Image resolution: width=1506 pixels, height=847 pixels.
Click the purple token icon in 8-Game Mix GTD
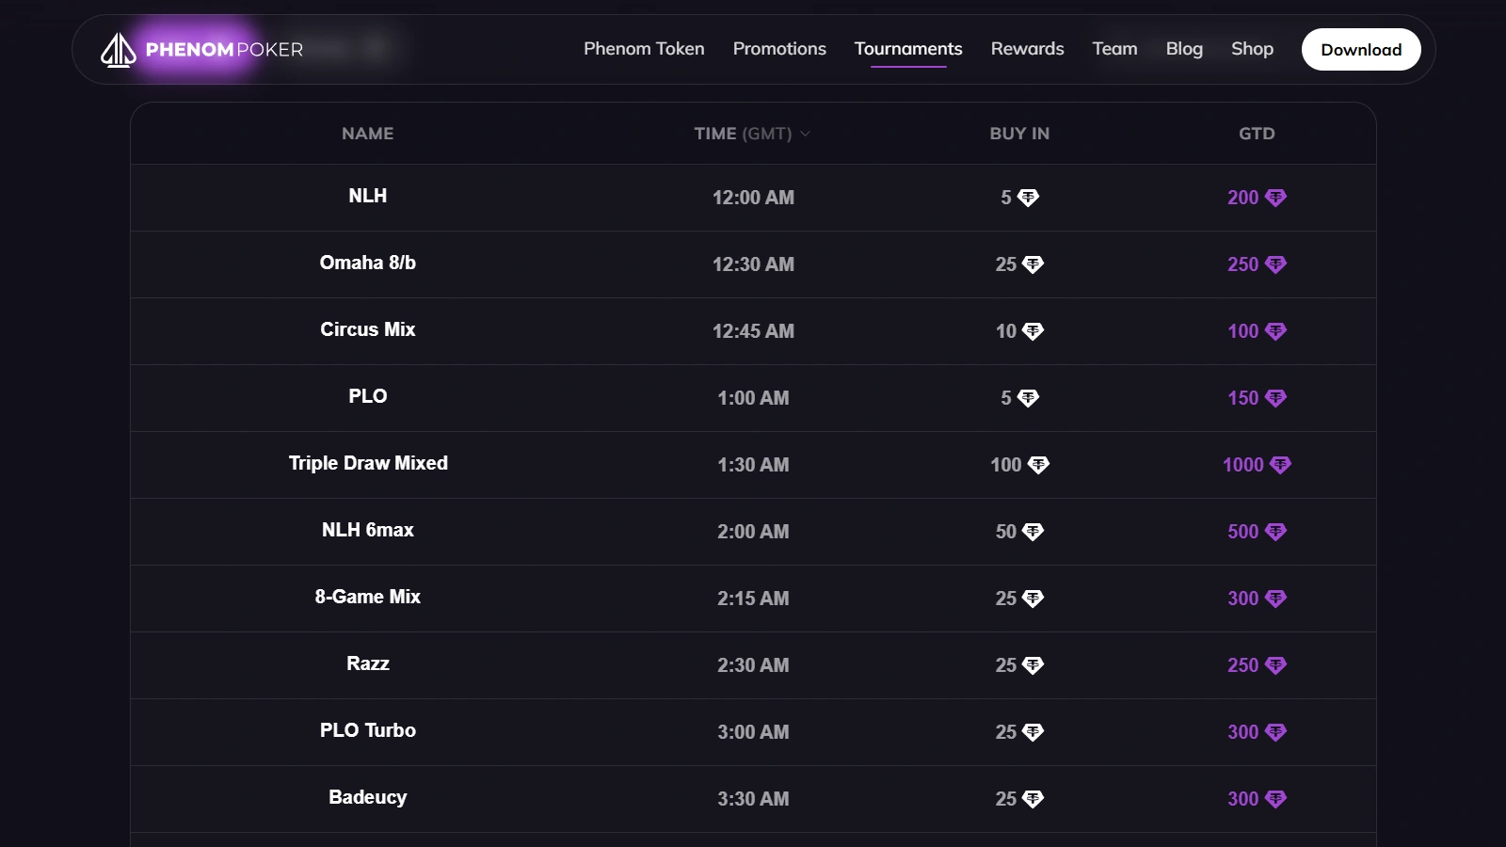click(1275, 599)
